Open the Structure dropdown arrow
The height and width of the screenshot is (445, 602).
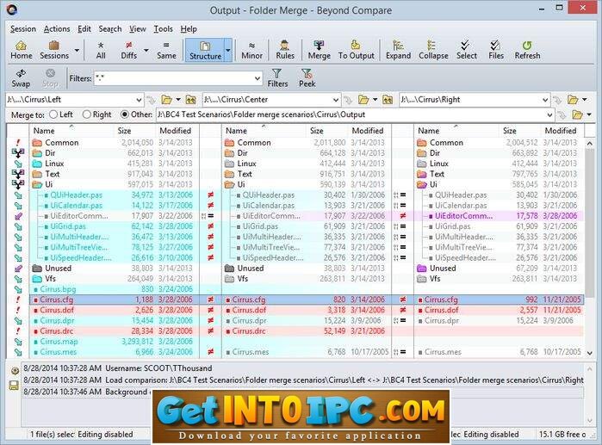228,50
